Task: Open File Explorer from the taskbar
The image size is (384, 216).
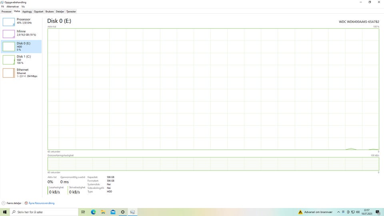Action: [x=103, y=212]
